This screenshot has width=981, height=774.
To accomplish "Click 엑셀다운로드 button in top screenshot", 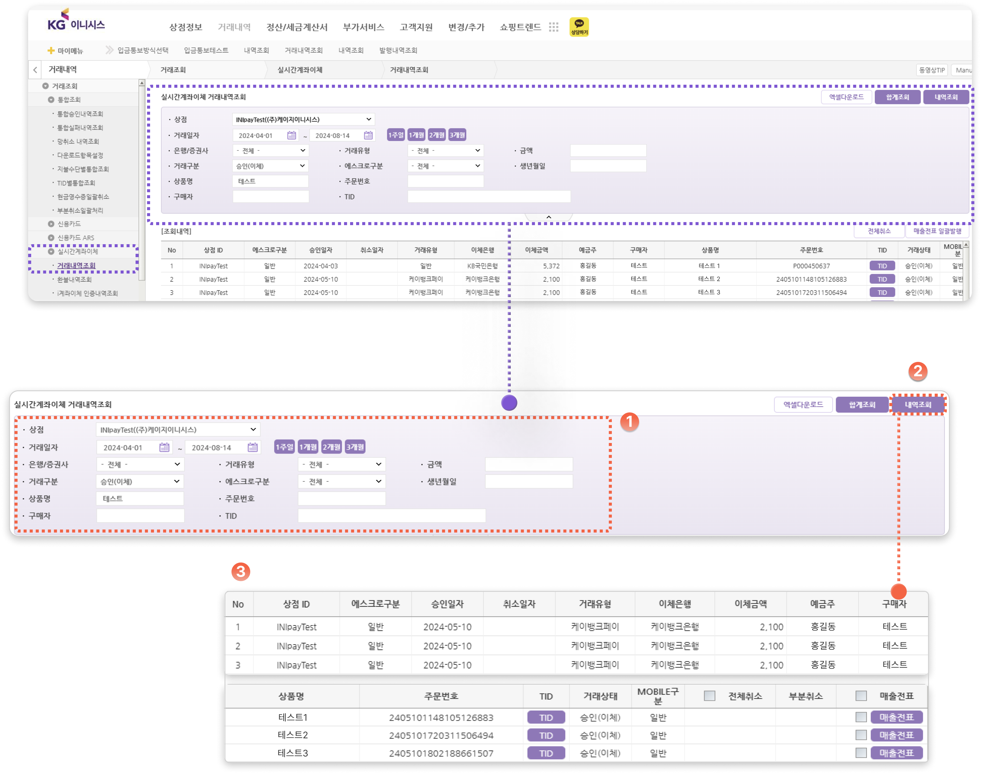I will coord(846,97).
